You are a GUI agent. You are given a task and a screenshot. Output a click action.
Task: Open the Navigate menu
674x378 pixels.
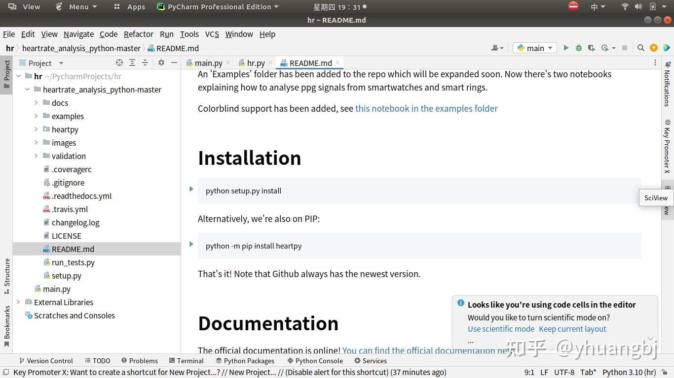point(78,34)
